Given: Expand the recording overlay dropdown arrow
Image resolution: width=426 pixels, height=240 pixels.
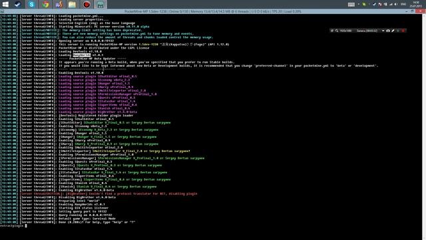Looking at the screenshot, I should pos(383,31).
